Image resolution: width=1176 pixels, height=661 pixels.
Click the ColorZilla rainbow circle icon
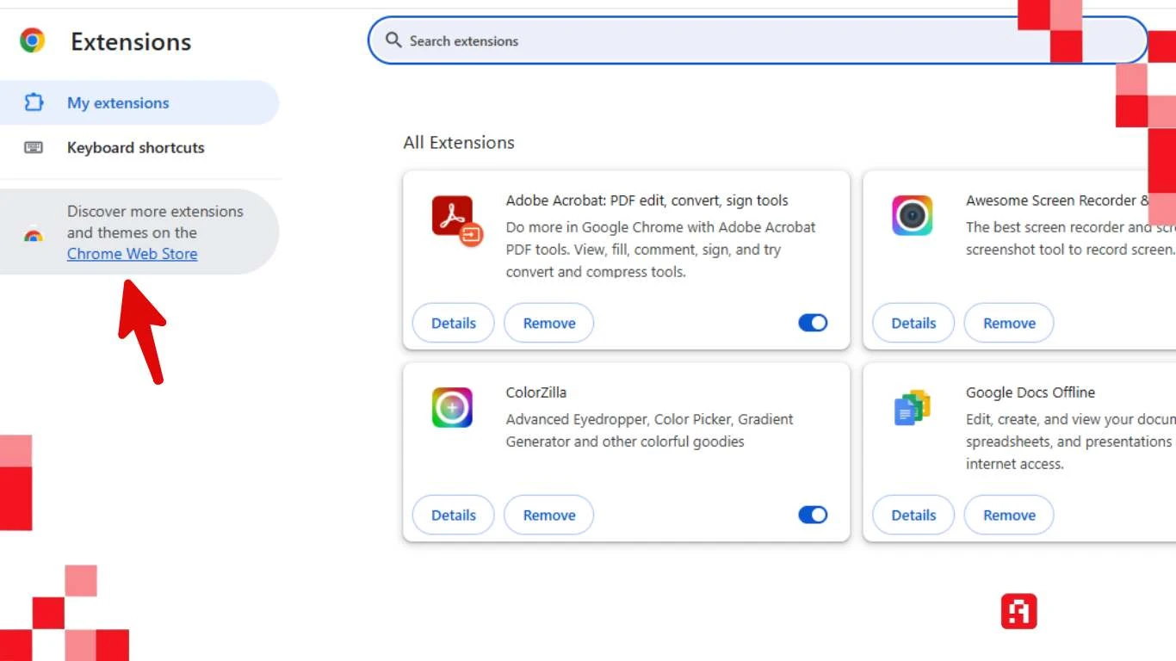click(x=452, y=407)
